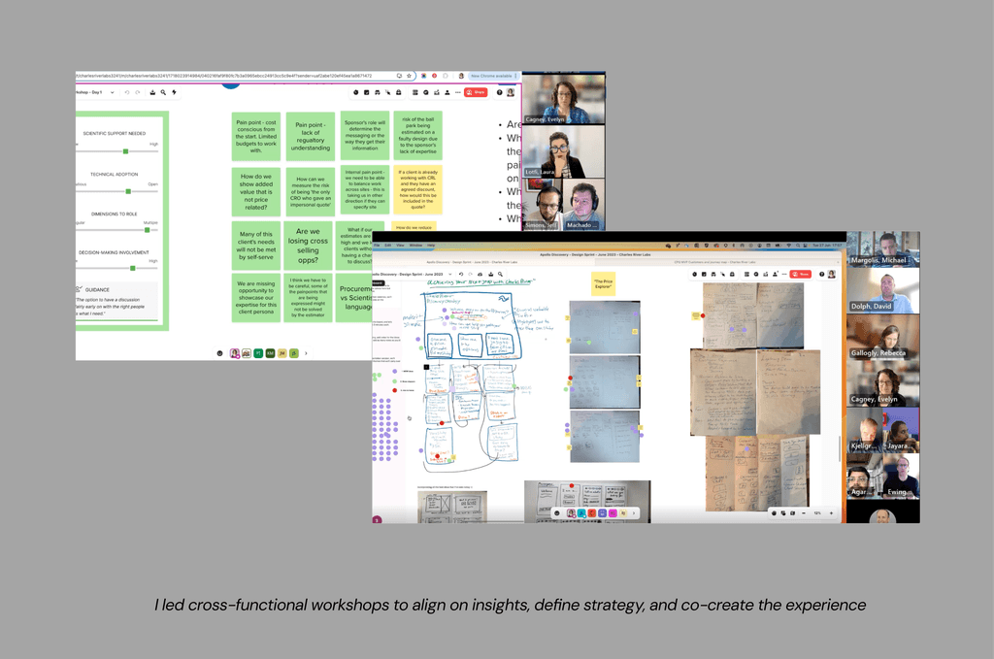
Task: Click Technical Adoption slider handle
Action: (128, 191)
